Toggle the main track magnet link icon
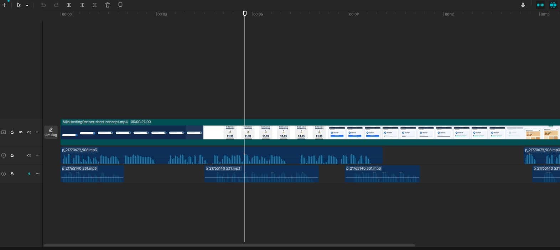The height and width of the screenshot is (250, 560). (540, 5)
